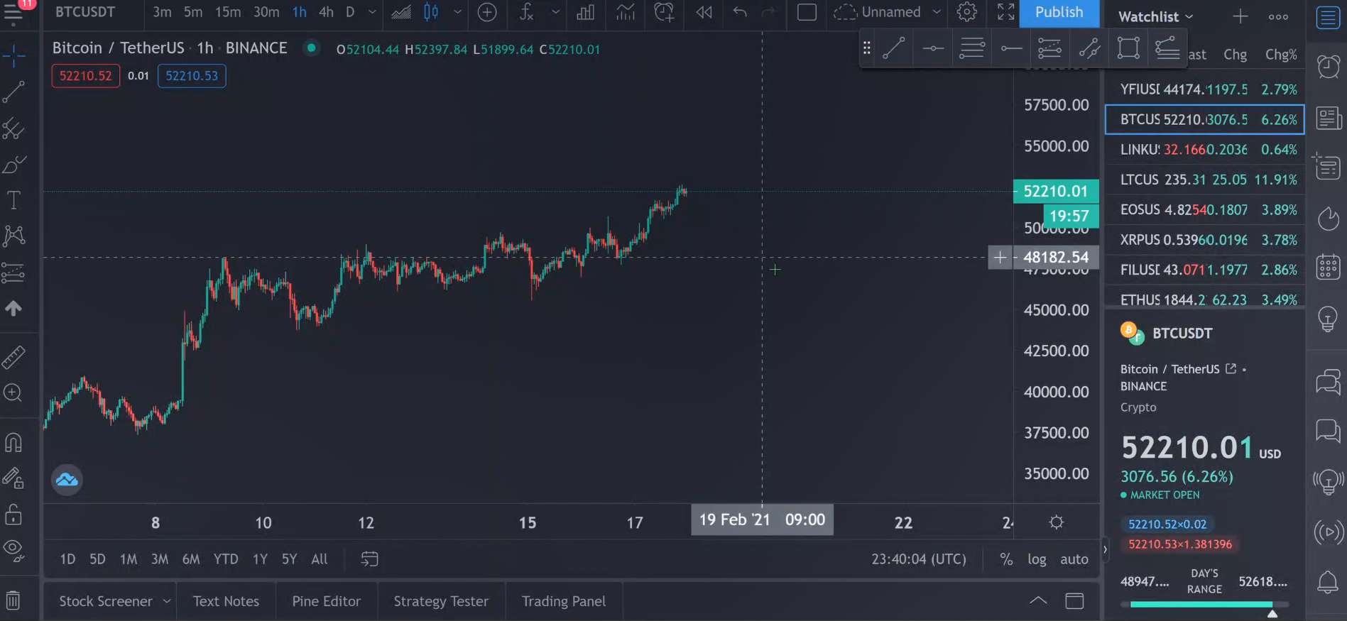Toggle hide all drawings eye icon

point(13,550)
